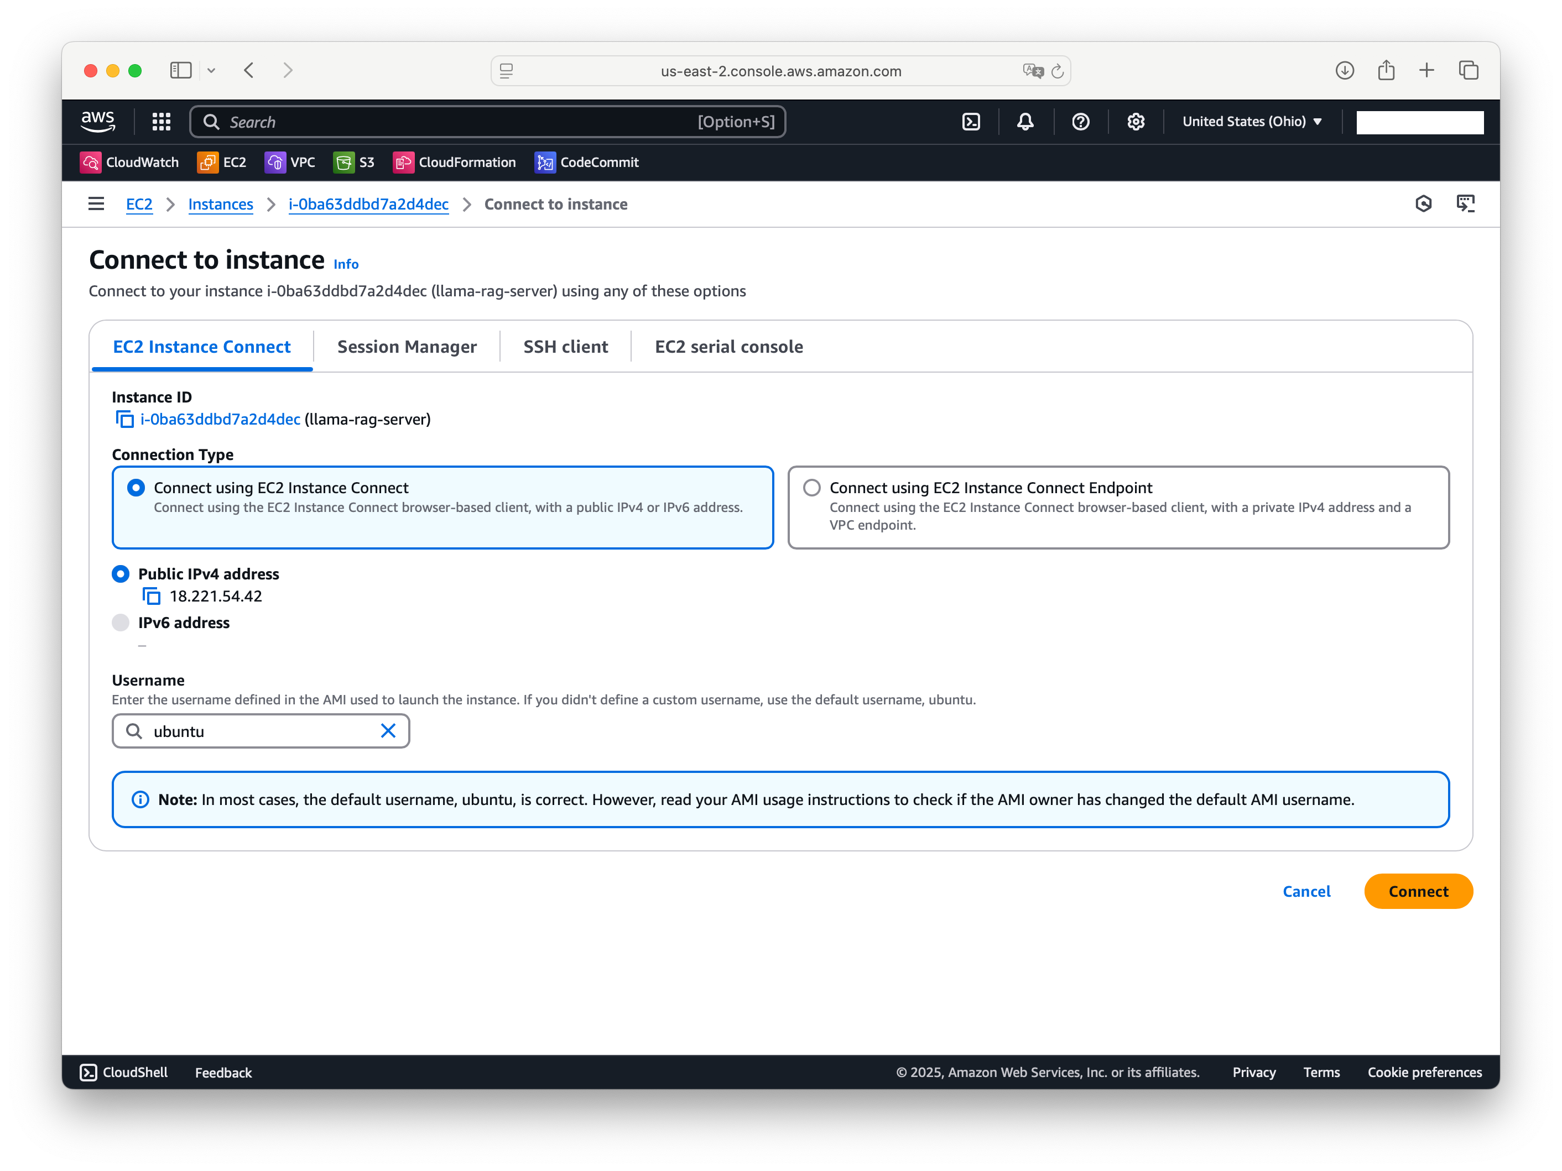Open the settings gear in the AWS header
This screenshot has height=1171, width=1562.
coord(1136,122)
